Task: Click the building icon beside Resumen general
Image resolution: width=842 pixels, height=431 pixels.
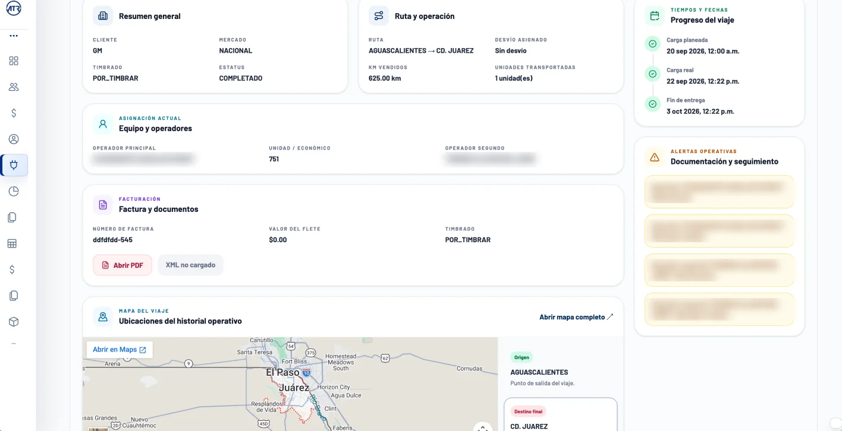Action: click(103, 16)
